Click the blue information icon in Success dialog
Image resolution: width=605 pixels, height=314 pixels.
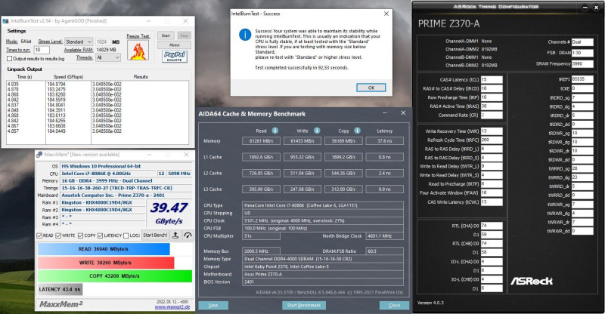245,35
